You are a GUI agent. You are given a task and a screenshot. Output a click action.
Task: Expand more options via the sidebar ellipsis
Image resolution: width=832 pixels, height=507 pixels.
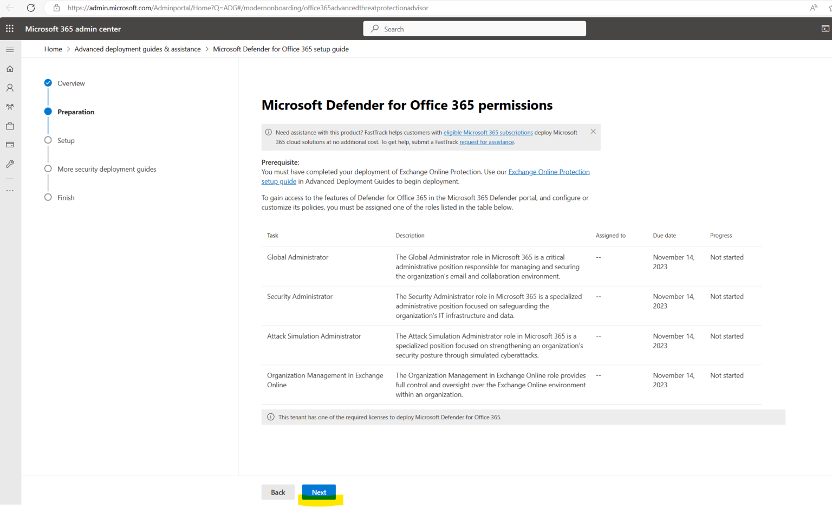(x=9, y=190)
